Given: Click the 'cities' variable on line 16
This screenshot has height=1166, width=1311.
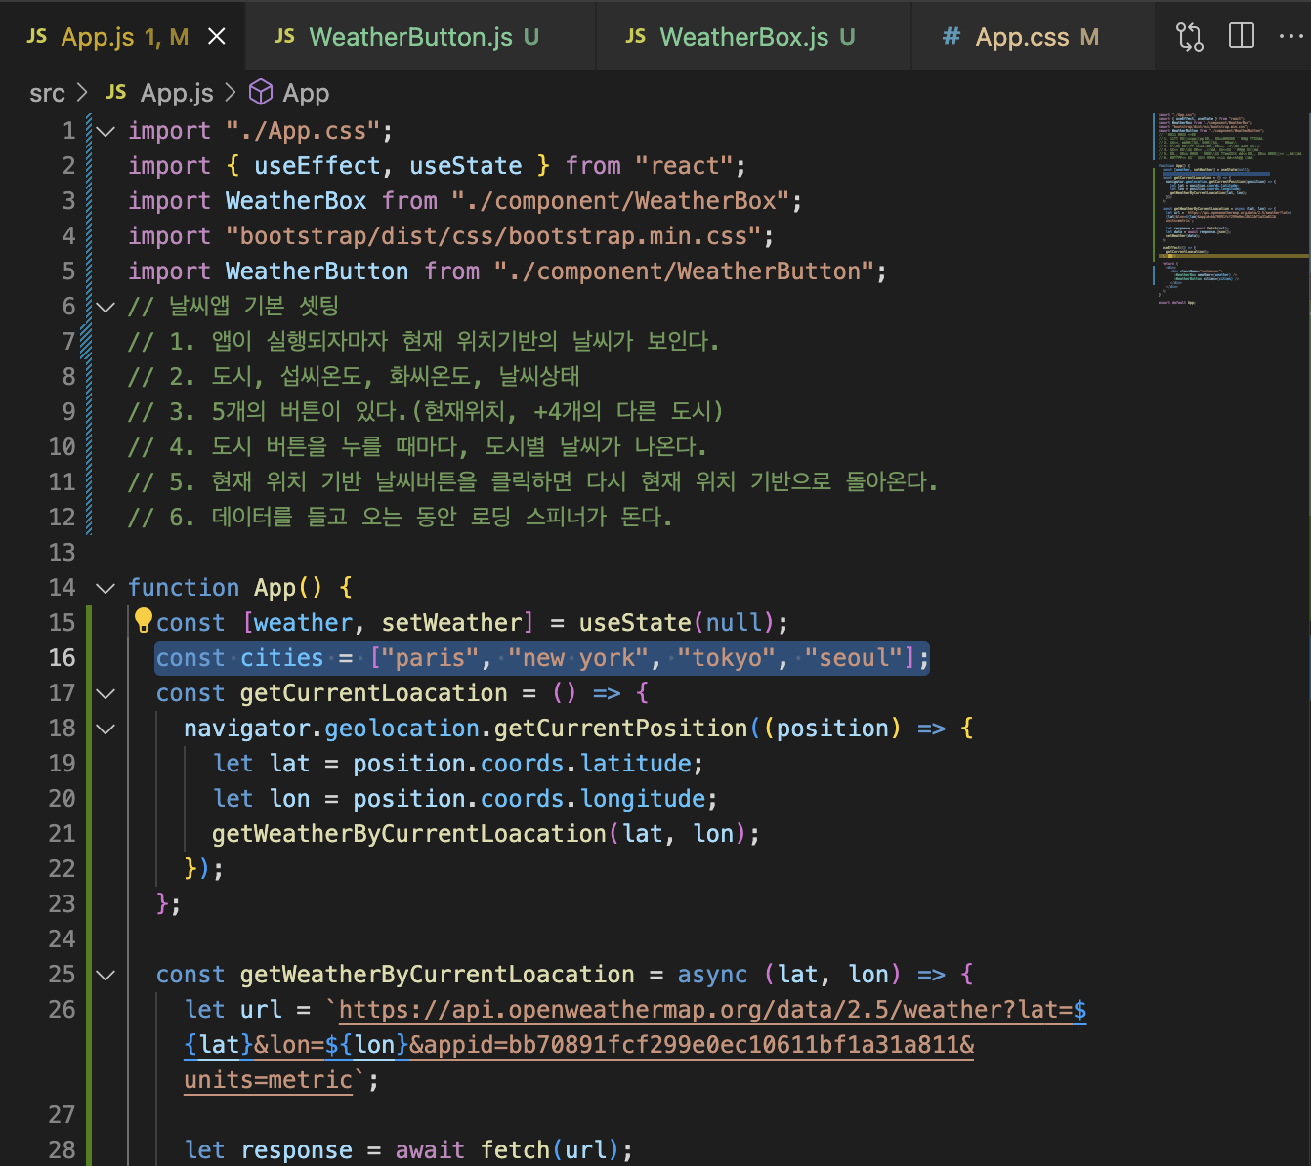Looking at the screenshot, I should click(282, 658).
